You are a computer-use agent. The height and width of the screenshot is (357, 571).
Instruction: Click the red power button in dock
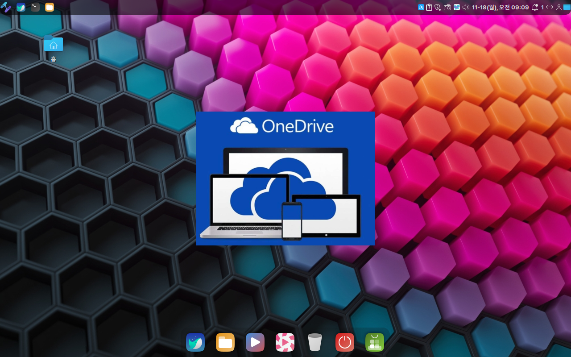point(345,342)
